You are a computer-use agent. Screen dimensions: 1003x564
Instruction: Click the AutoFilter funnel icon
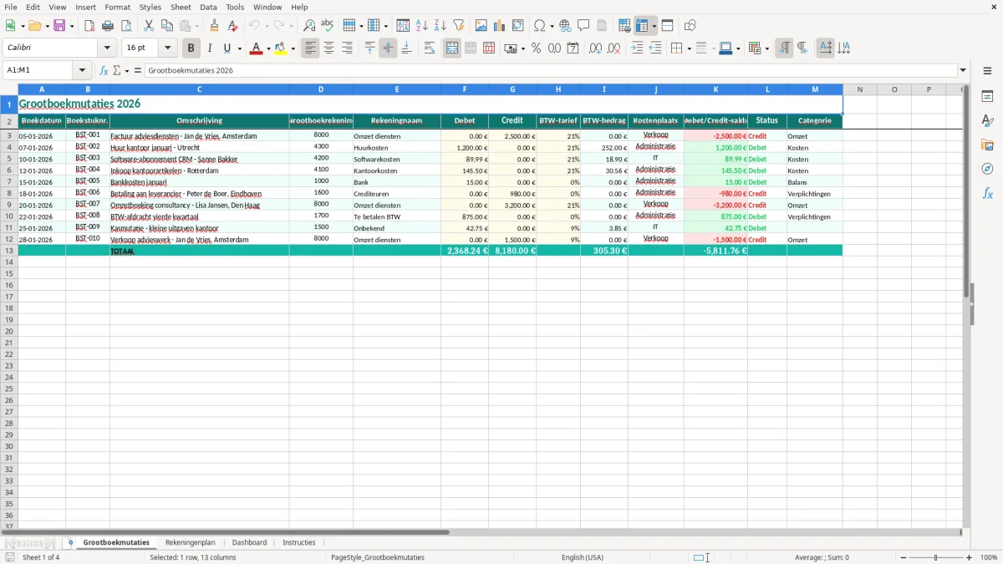[459, 26]
